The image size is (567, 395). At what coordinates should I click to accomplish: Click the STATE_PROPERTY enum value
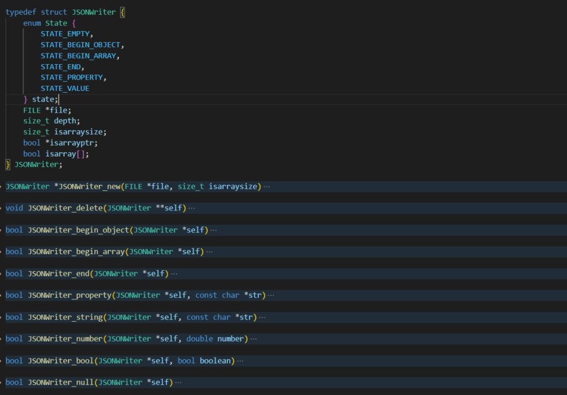coord(72,77)
